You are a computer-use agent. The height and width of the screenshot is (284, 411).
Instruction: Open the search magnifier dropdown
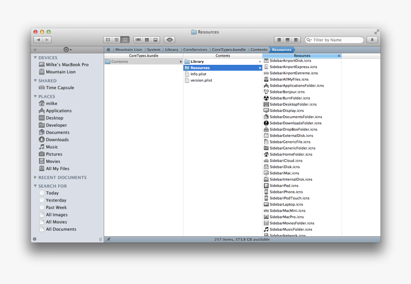click(309, 40)
